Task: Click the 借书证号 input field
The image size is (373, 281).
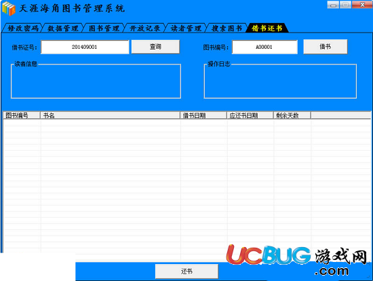Action: [85, 47]
